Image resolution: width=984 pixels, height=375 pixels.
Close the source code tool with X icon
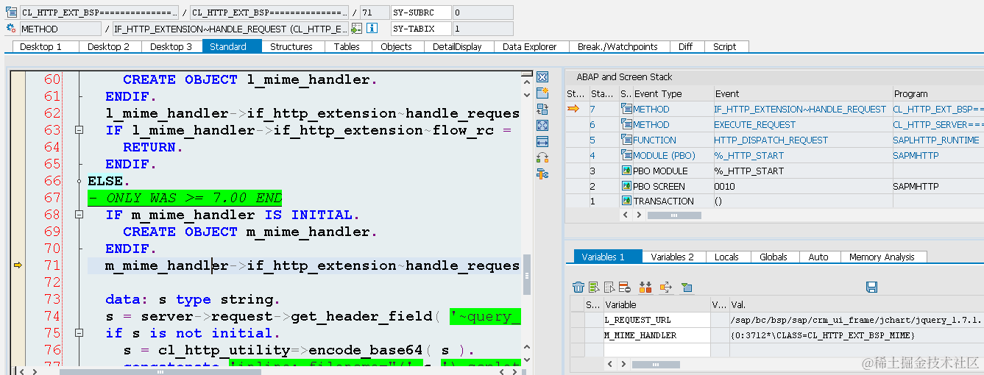tap(542, 77)
